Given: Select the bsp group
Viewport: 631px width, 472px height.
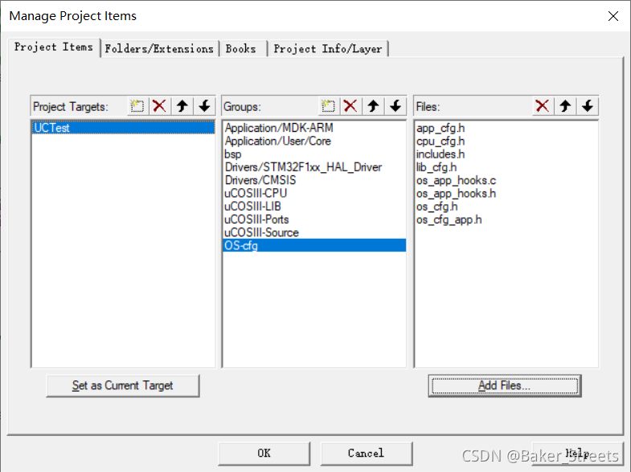Looking at the screenshot, I should coord(314,154).
